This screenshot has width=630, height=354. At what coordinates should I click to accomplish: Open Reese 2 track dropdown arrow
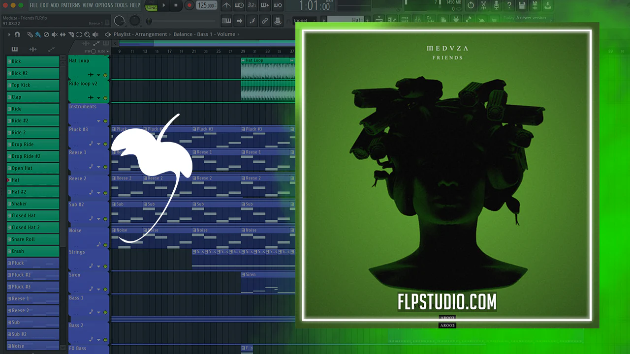coord(98,193)
